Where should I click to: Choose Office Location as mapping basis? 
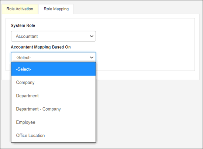(54, 135)
